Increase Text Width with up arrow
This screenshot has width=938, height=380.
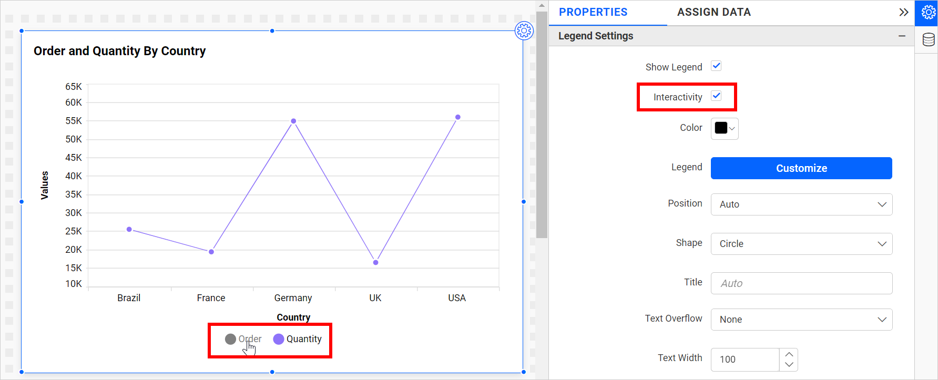789,354
